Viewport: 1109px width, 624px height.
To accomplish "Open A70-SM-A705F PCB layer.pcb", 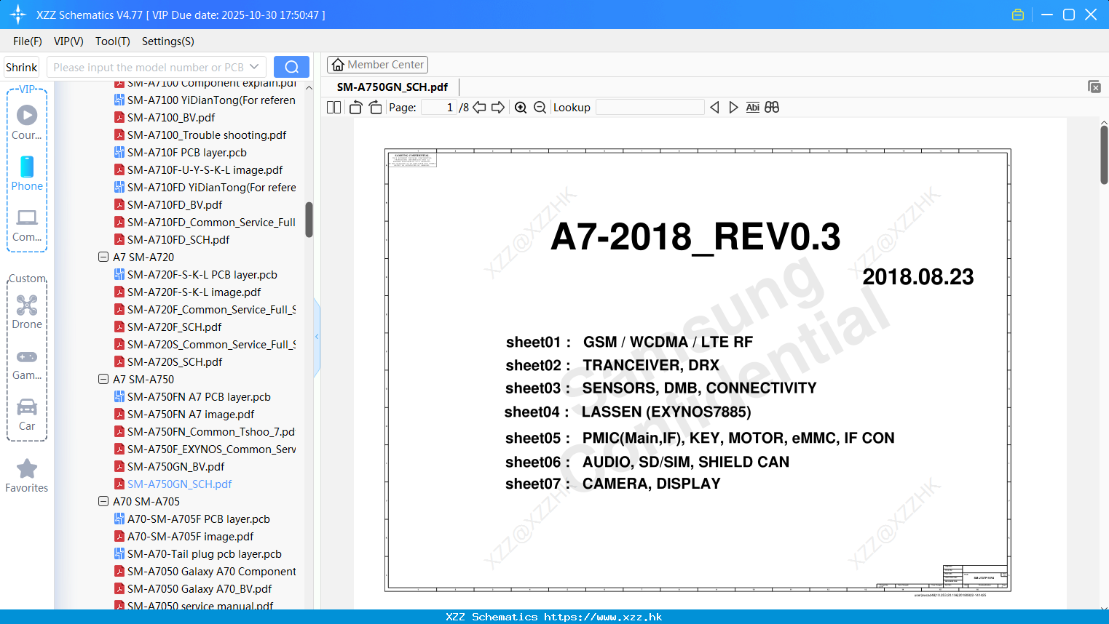I will (x=198, y=519).
